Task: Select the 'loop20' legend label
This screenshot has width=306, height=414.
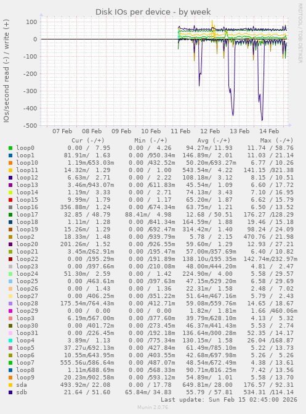Action: pos(27,244)
